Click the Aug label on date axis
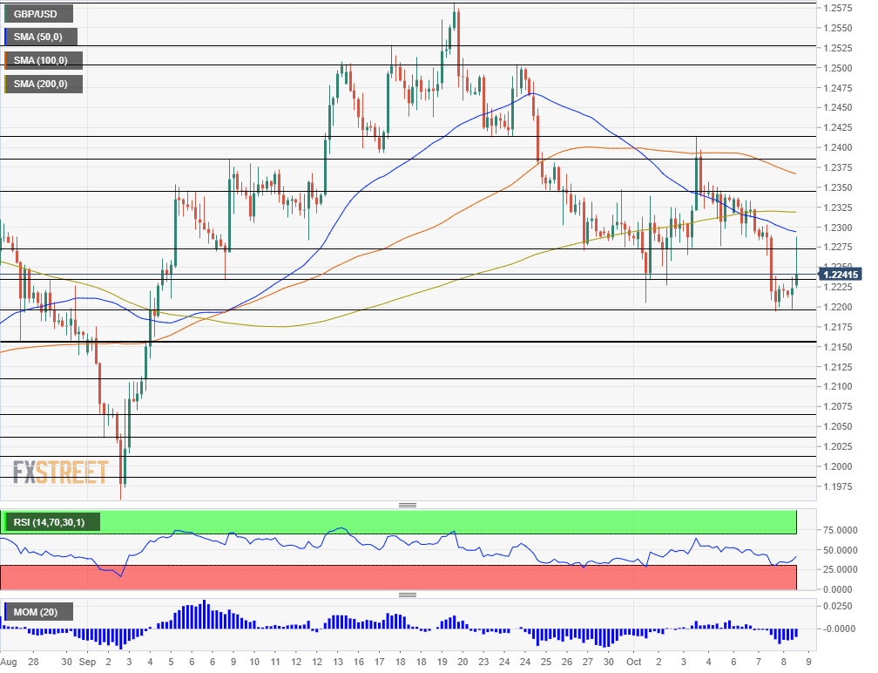878x673 pixels. [x=9, y=662]
